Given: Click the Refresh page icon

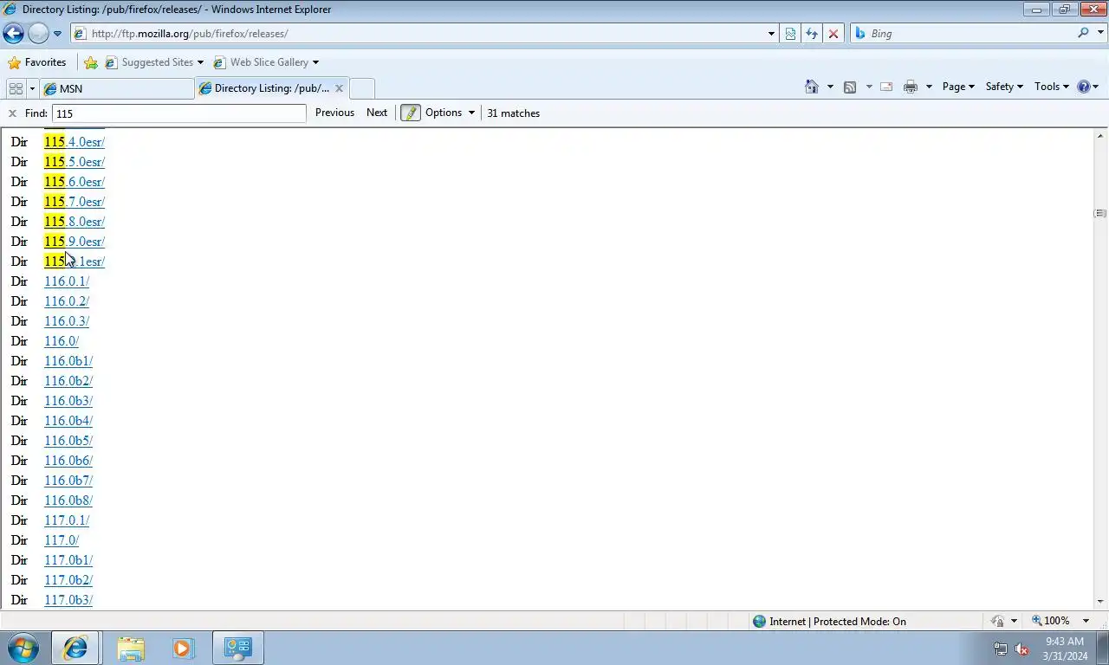Looking at the screenshot, I should point(812,34).
